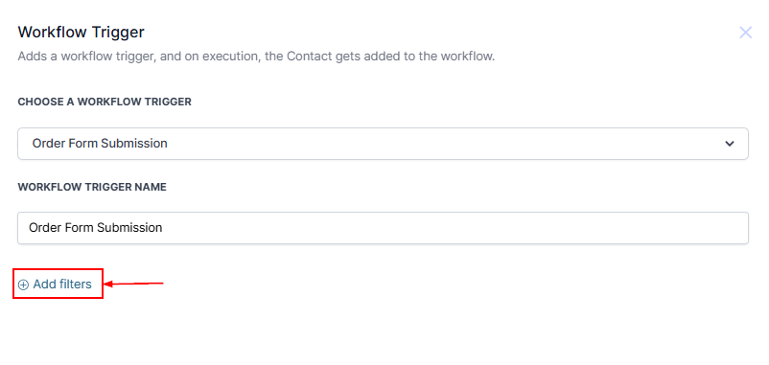Screen dimensions: 769x365
Task: Select Order Form Submission text in the dropdown
Action: pos(100,144)
